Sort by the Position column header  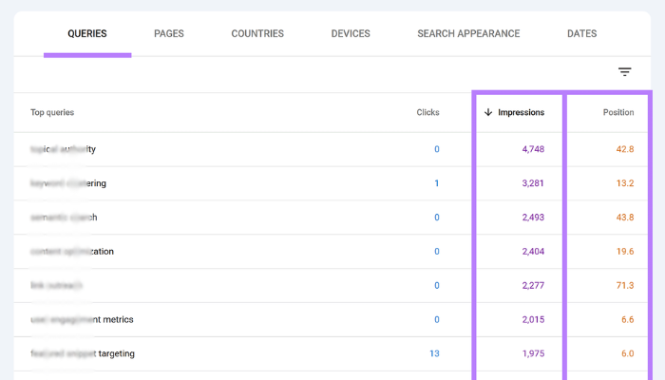pos(618,112)
